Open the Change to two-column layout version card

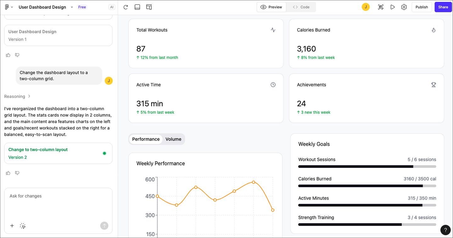[x=58, y=153]
